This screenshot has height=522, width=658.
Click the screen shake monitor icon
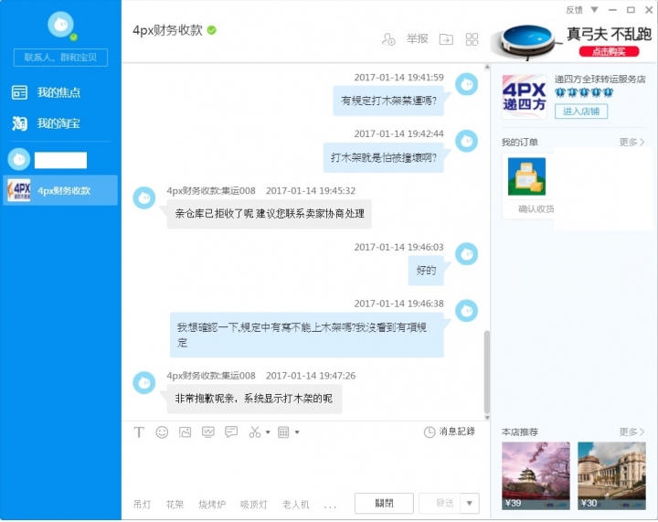pos(208,432)
